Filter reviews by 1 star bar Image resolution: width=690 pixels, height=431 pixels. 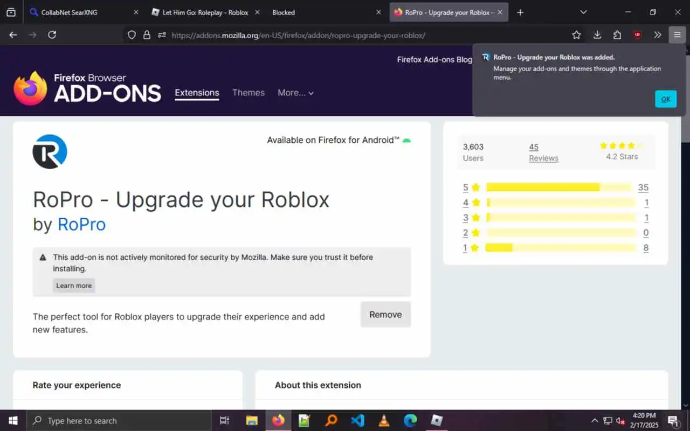pos(561,248)
